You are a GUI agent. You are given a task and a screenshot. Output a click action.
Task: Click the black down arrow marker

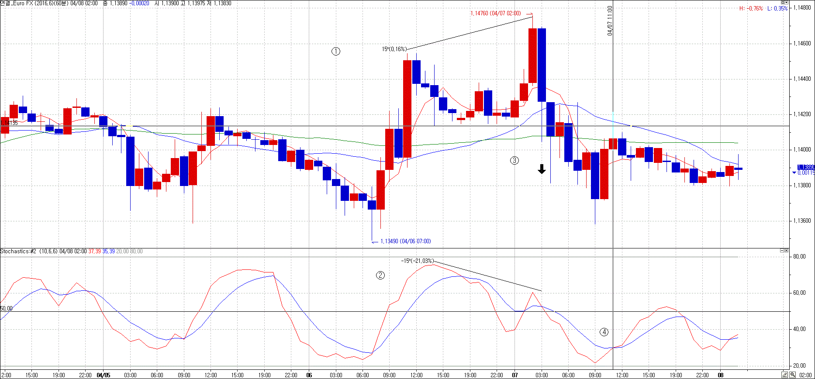tap(542, 169)
